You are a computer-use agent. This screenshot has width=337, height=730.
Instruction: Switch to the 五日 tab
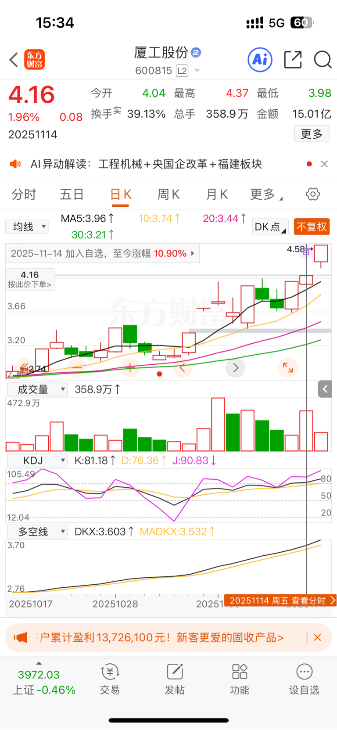72,194
